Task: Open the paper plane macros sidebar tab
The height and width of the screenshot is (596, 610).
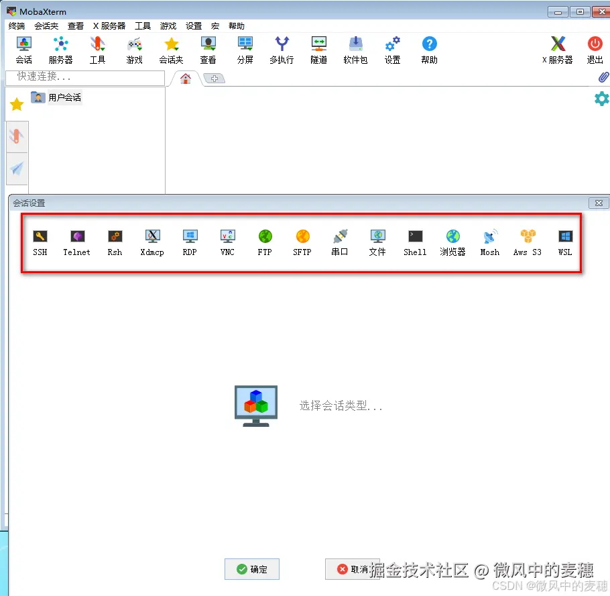Action: 17,168
